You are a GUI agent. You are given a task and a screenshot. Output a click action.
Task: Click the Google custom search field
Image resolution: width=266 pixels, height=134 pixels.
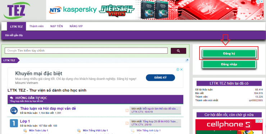point(86,51)
